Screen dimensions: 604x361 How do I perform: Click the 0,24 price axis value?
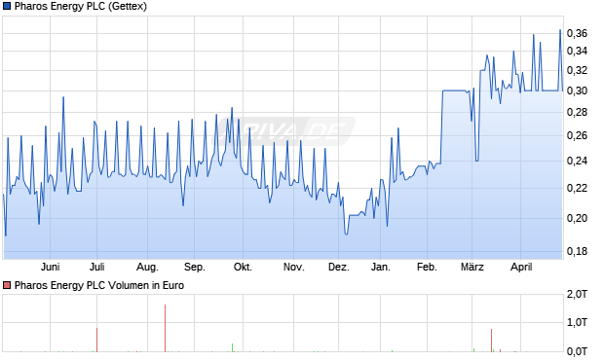(577, 161)
